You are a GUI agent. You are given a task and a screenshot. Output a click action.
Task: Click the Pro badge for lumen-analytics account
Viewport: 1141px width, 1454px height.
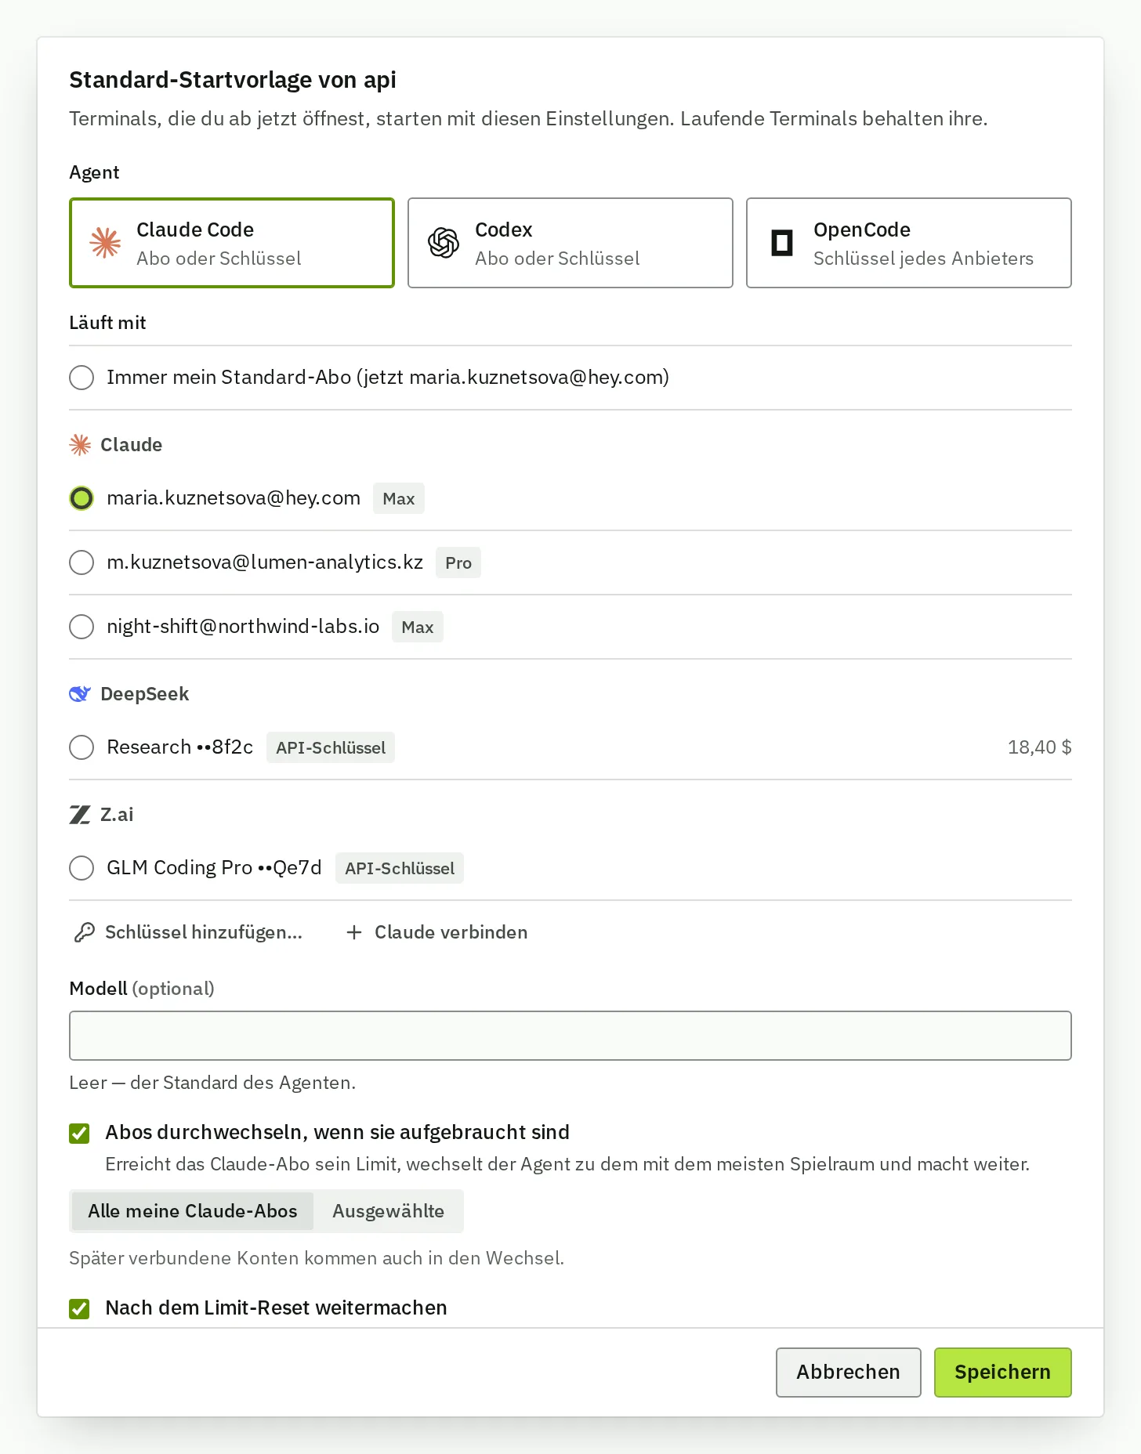458,562
